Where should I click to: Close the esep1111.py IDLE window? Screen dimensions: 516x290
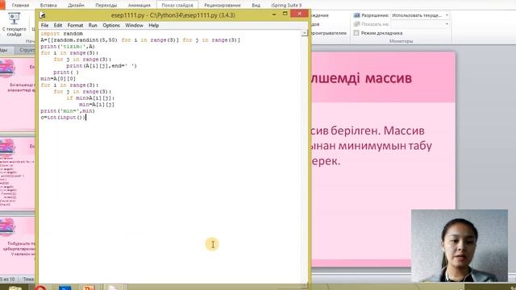pos(299,14)
